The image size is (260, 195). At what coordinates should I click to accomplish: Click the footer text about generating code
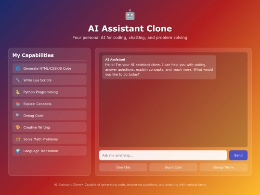click(x=130, y=184)
